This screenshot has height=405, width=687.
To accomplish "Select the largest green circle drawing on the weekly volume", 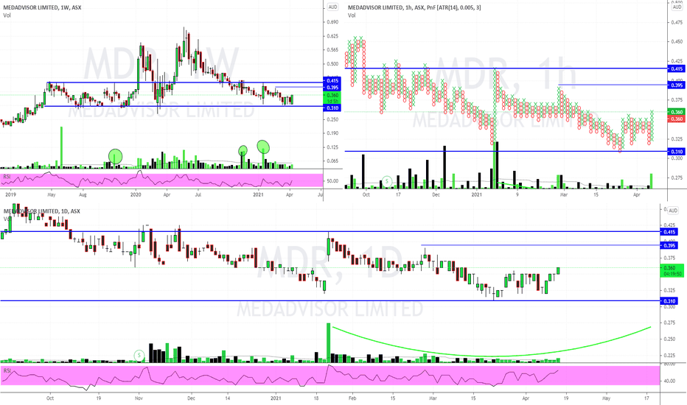I will pyautogui.click(x=115, y=156).
